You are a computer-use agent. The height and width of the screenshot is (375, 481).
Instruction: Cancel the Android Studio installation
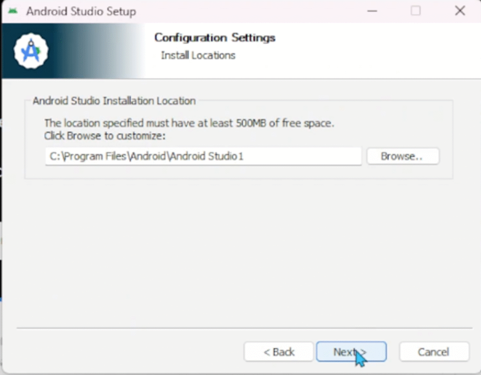coord(434,352)
